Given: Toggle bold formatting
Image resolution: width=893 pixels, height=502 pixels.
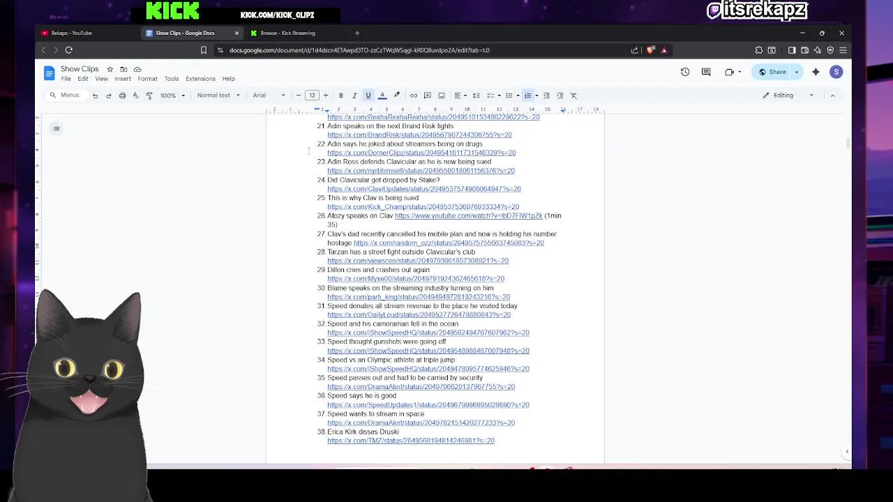Looking at the screenshot, I should pos(340,96).
